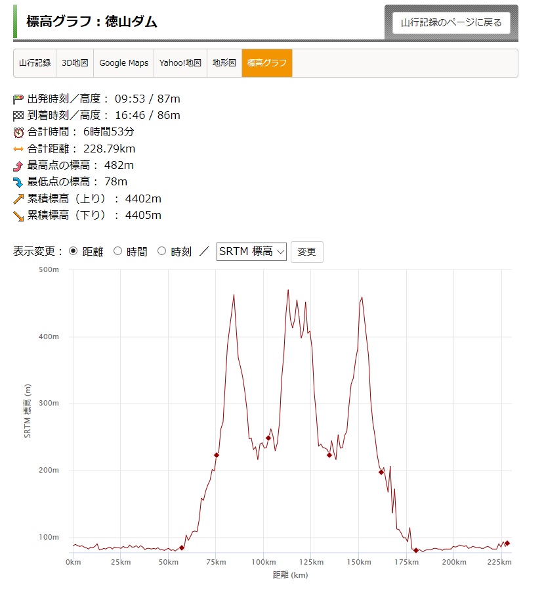Click 山行記録のページに戻る button
This screenshot has height=608, width=544.
(451, 22)
